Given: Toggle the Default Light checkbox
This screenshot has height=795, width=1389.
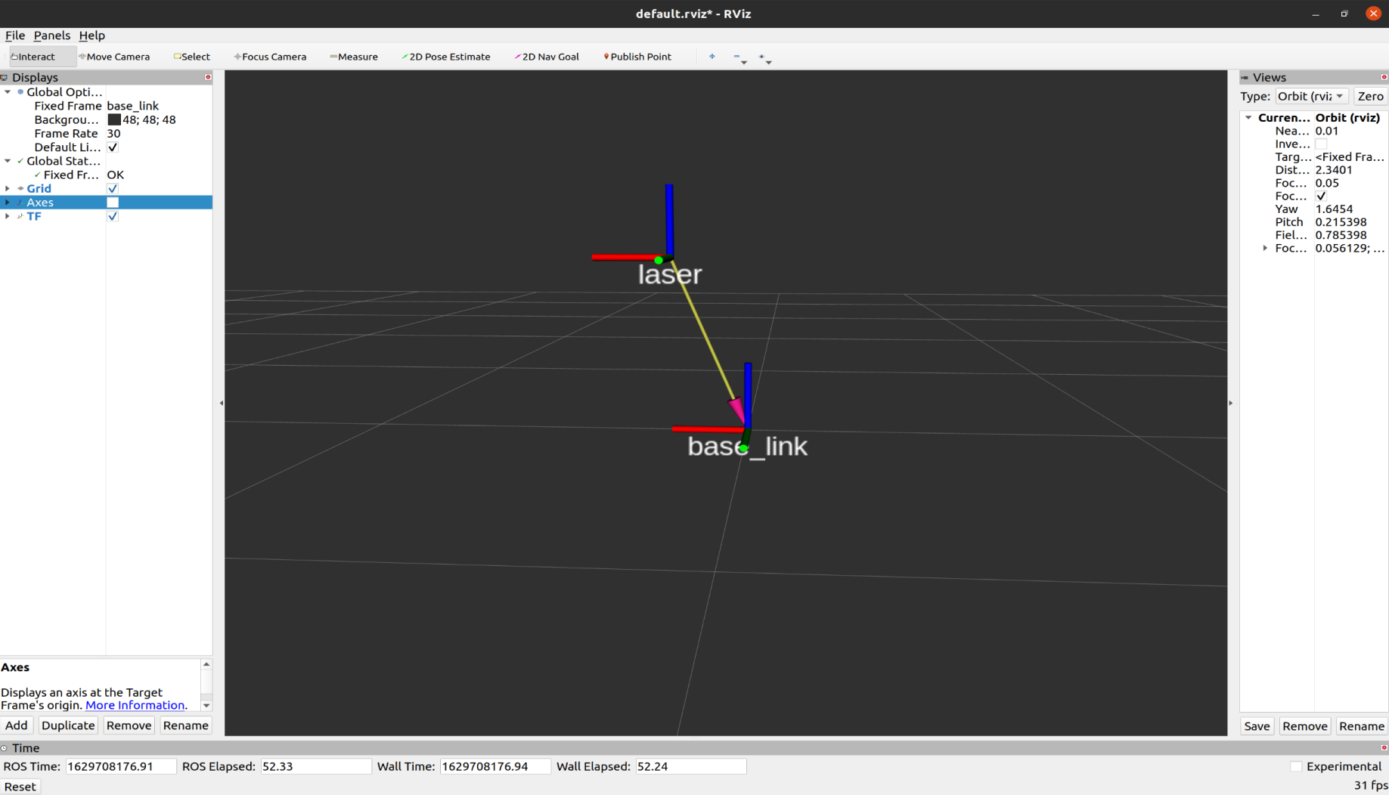Looking at the screenshot, I should point(113,147).
